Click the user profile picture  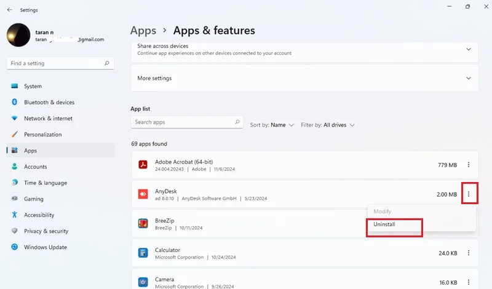[18, 35]
